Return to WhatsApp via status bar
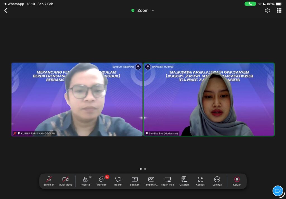The width and height of the screenshot is (286, 199). [x=14, y=4]
